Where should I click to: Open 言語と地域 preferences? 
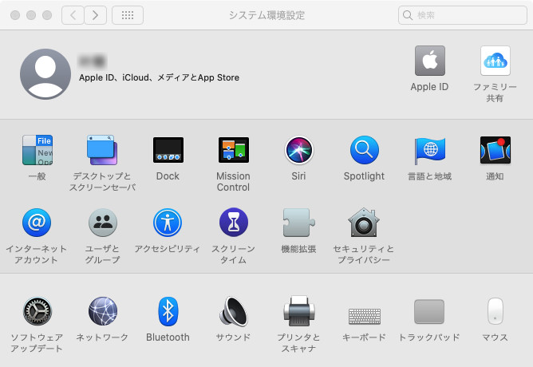[429, 150]
